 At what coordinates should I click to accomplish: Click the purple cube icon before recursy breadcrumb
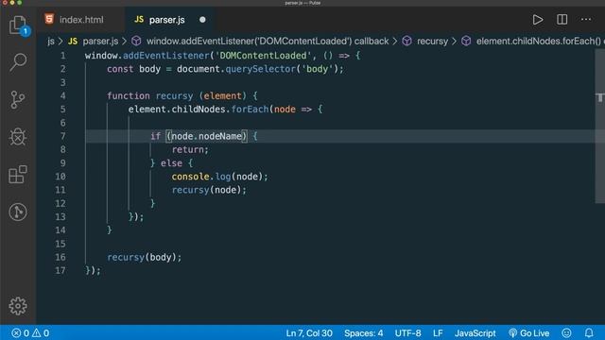[x=406, y=41]
